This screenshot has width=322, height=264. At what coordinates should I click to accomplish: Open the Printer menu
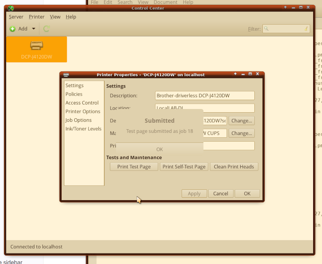point(37,17)
